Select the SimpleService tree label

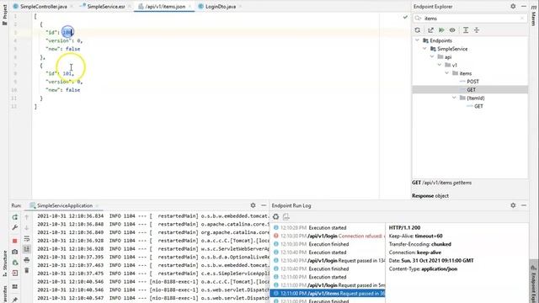pyautogui.click(x=452, y=49)
